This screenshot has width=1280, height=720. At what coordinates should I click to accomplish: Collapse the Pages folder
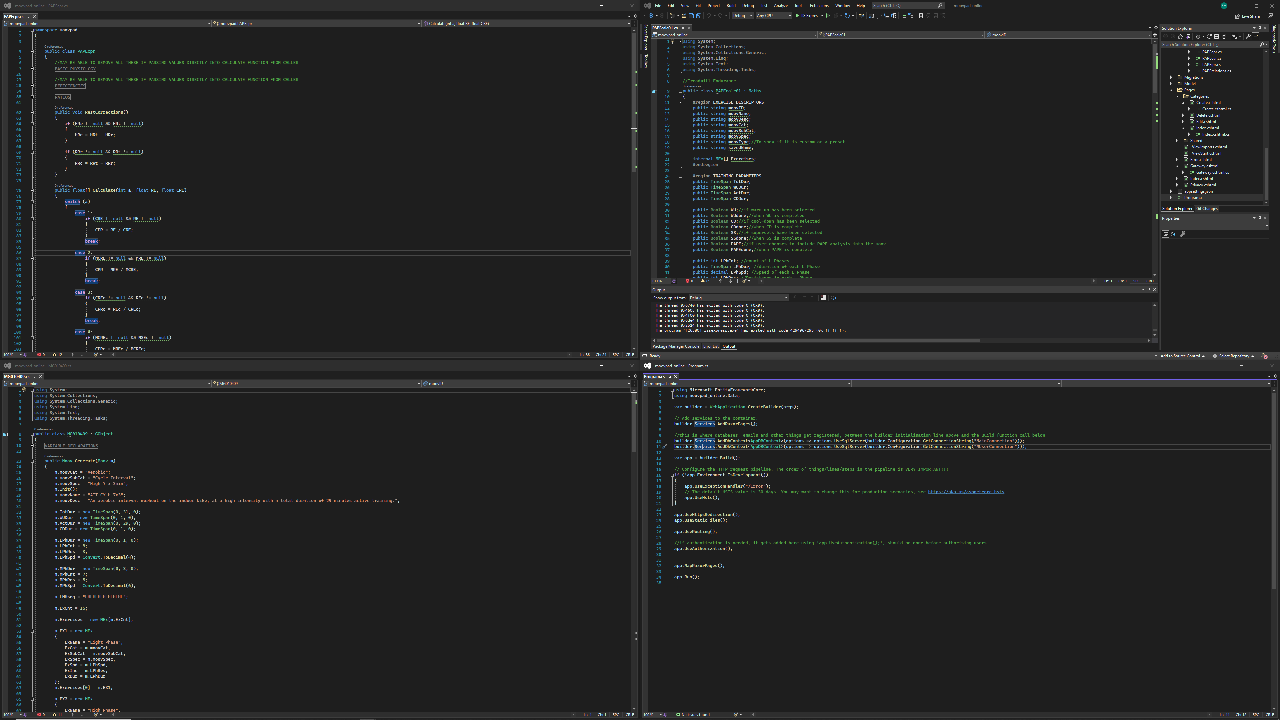pyautogui.click(x=1171, y=90)
